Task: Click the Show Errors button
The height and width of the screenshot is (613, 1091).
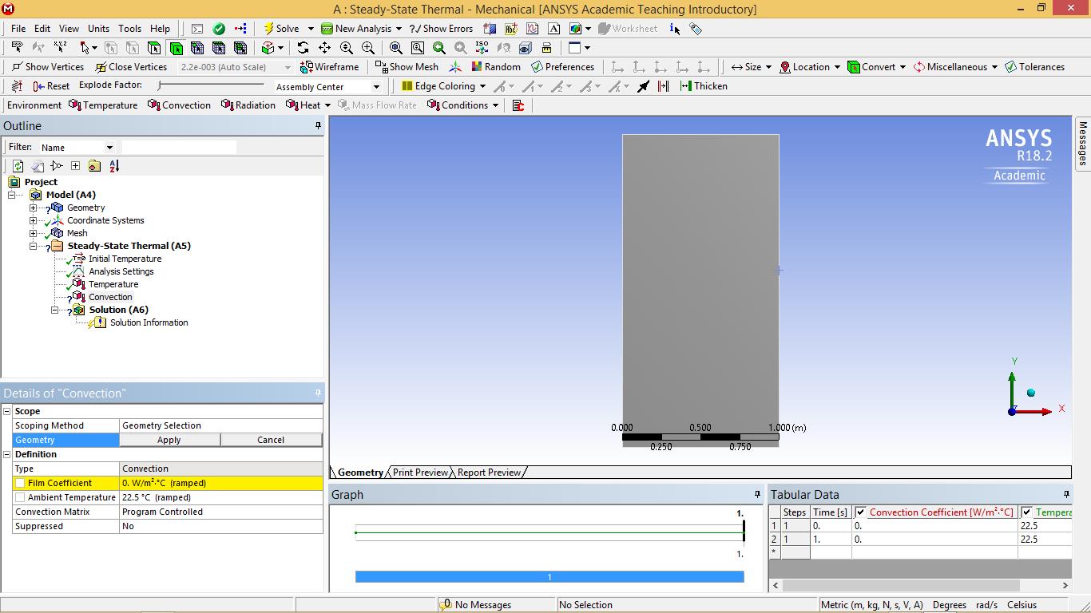Action: pyautogui.click(x=441, y=29)
